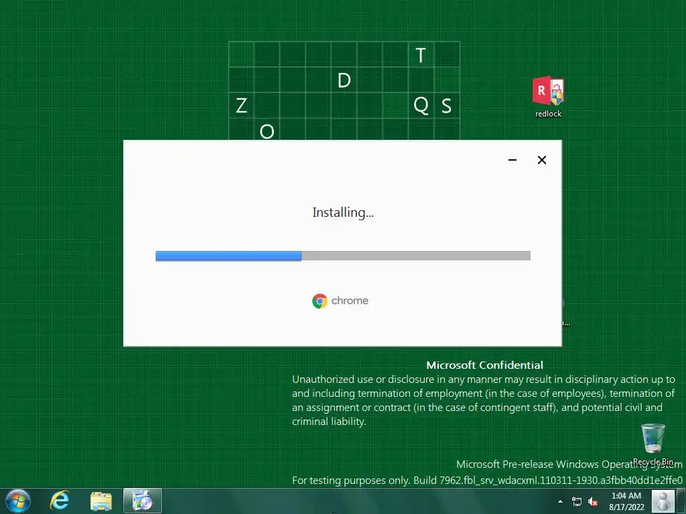The height and width of the screenshot is (514, 686).
Task: Close the Chrome installer window
Action: pyautogui.click(x=541, y=160)
